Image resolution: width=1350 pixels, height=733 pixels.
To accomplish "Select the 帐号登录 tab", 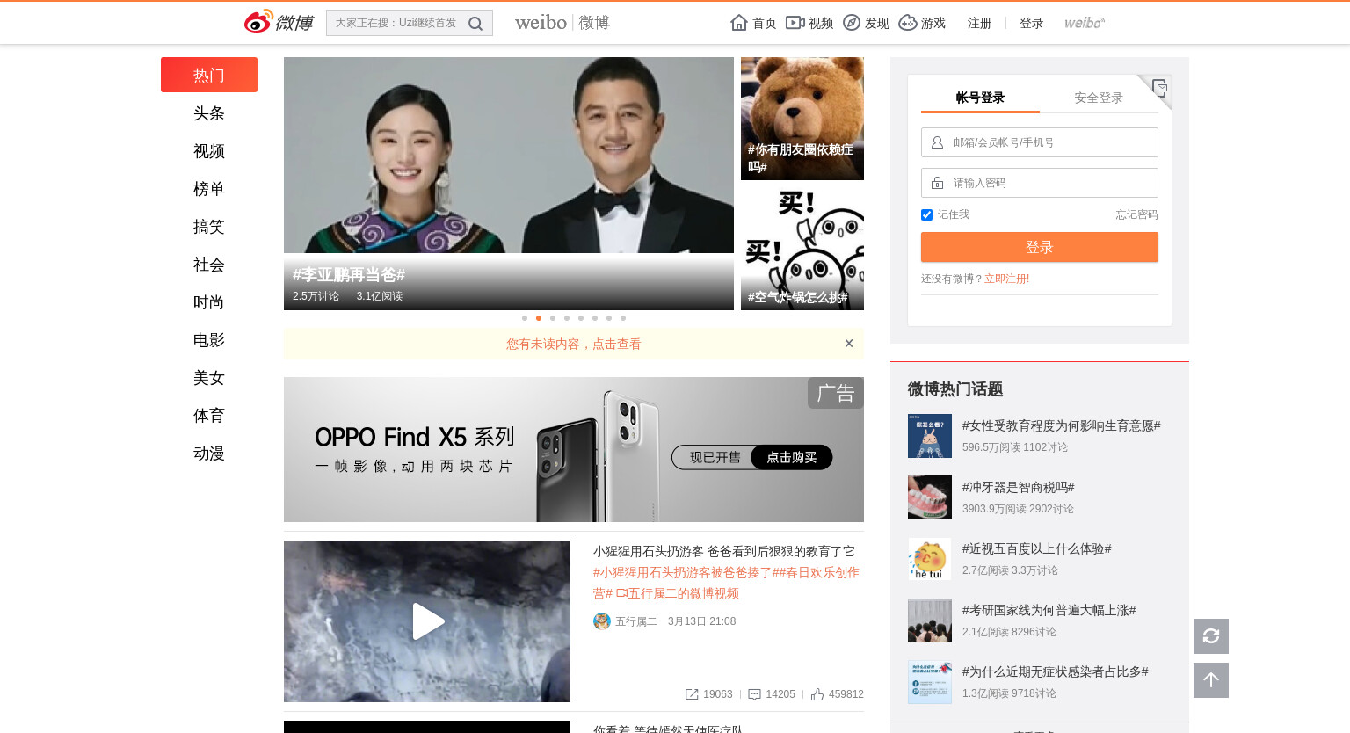I will (980, 98).
